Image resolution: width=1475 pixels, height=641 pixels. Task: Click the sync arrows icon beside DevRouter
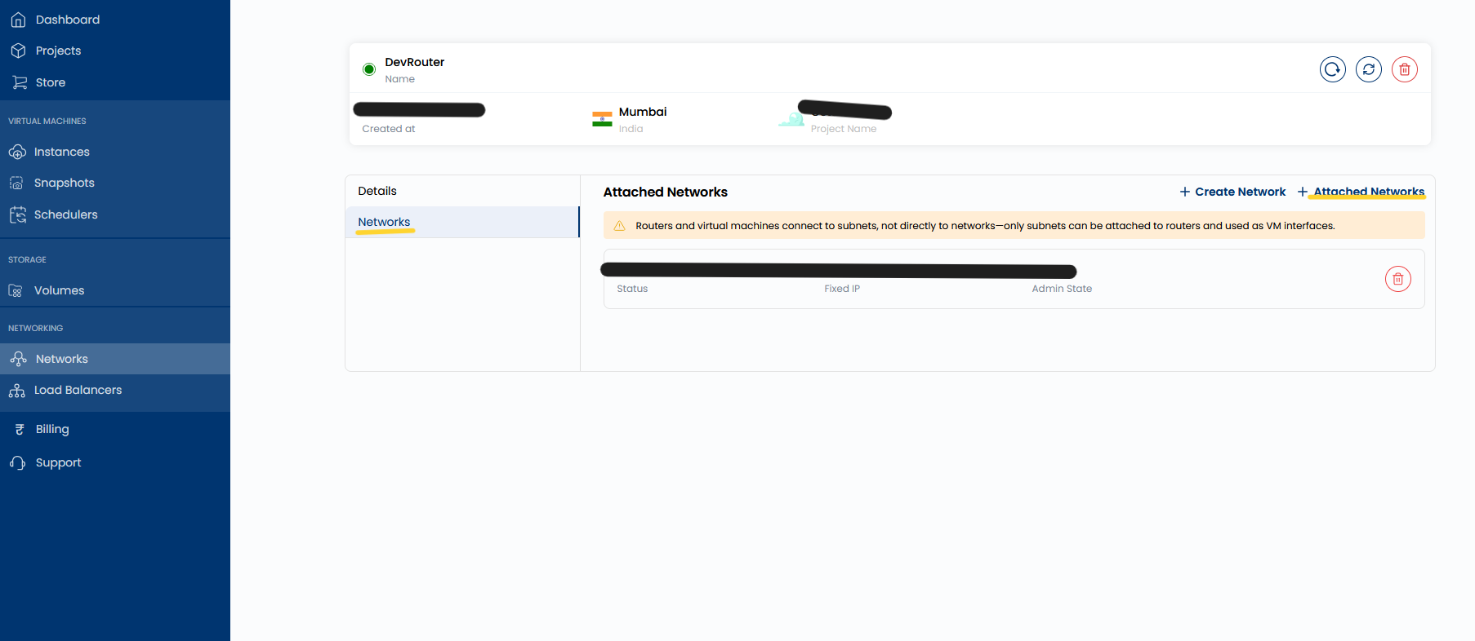click(x=1368, y=69)
